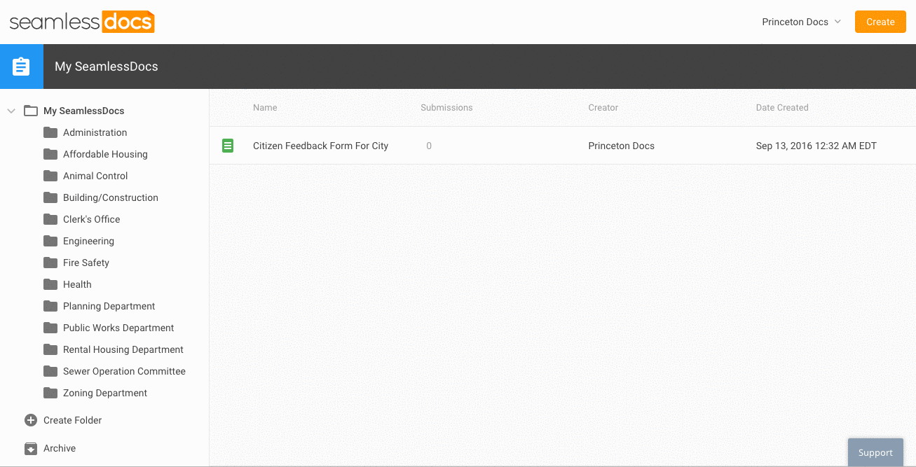Click the Princeton Docs creator cell
Screen dimensions: 916x467
(x=622, y=146)
